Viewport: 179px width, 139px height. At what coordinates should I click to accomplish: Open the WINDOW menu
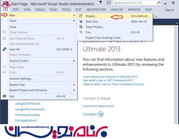pos(134,10)
